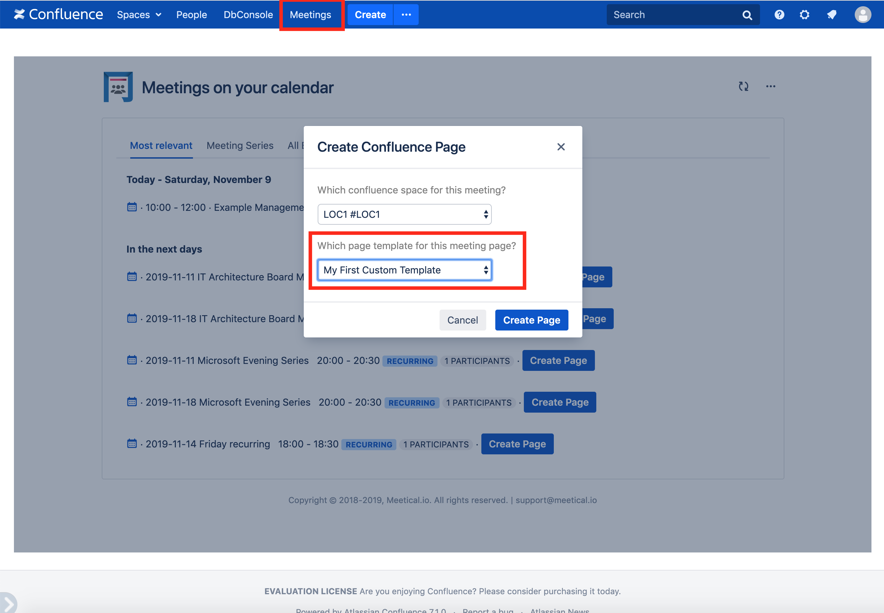The image size is (884, 613).
Task: Click RECURRING badge on 2019-11-18 Microsoft Evening Series
Action: 411,403
